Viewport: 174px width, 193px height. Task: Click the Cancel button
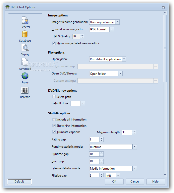[135, 182]
